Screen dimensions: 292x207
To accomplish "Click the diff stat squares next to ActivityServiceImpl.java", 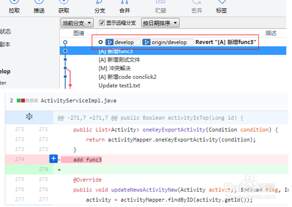I will (x=27, y=101).
